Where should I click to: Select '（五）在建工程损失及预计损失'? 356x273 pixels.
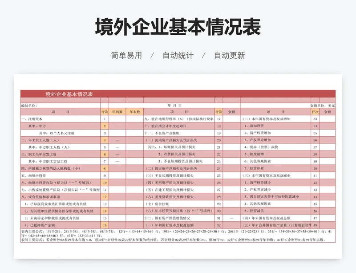(179, 190)
